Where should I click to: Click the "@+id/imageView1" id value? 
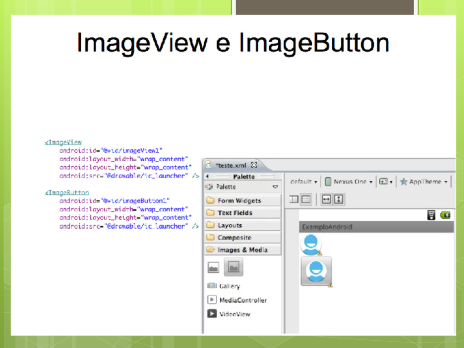[x=131, y=150]
